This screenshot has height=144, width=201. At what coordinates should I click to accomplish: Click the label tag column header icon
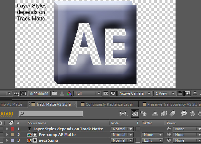11,123
